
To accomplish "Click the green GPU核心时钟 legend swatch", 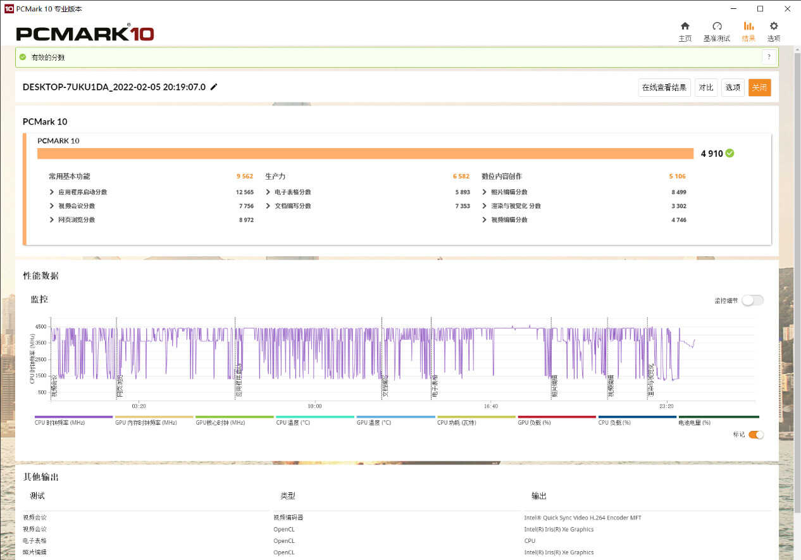I will [x=235, y=417].
